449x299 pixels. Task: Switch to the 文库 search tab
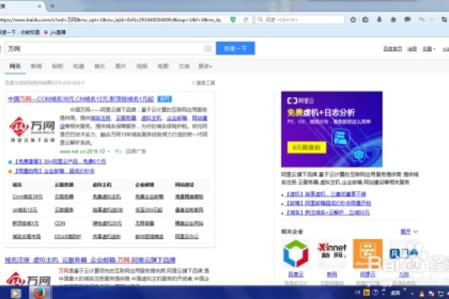[x=184, y=66]
